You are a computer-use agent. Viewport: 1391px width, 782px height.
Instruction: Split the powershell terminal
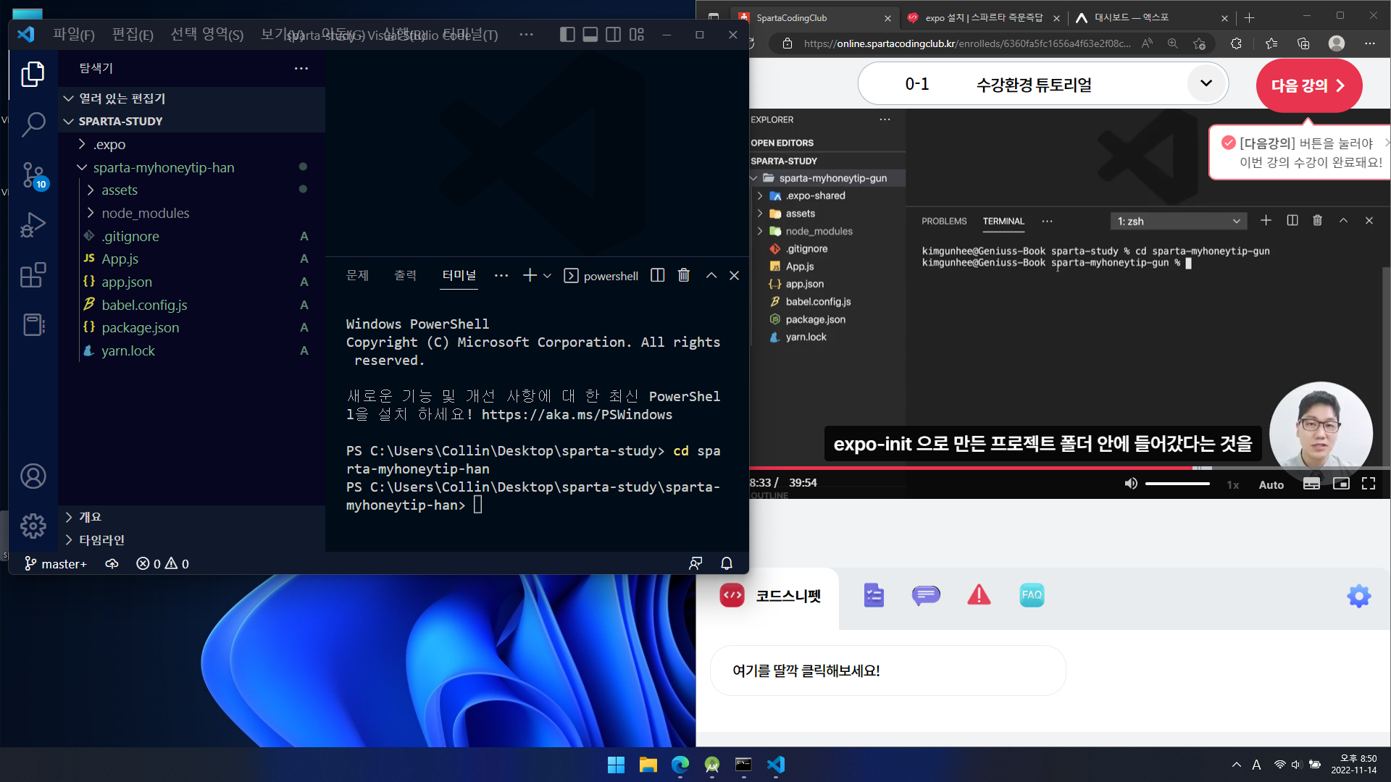[658, 275]
